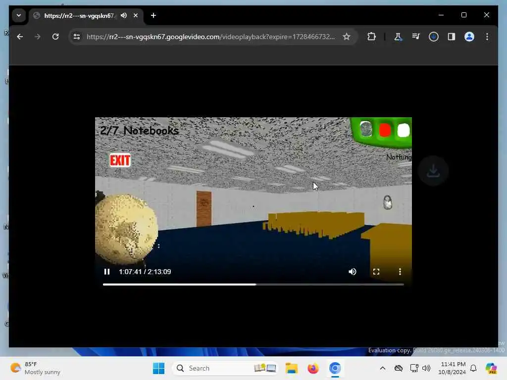Go forward in browser history
This screenshot has width=507, height=380.
38,37
